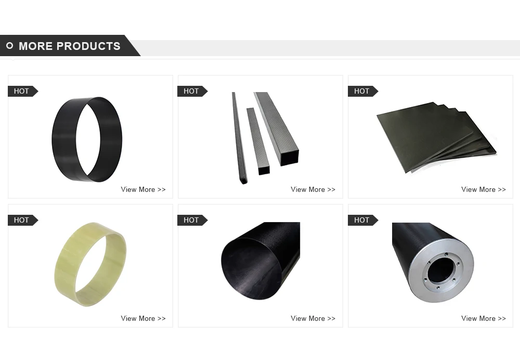Viewport: 520px width, 337px height.
Task: Open the square carbon fiber tubes image
Action: coord(265,138)
